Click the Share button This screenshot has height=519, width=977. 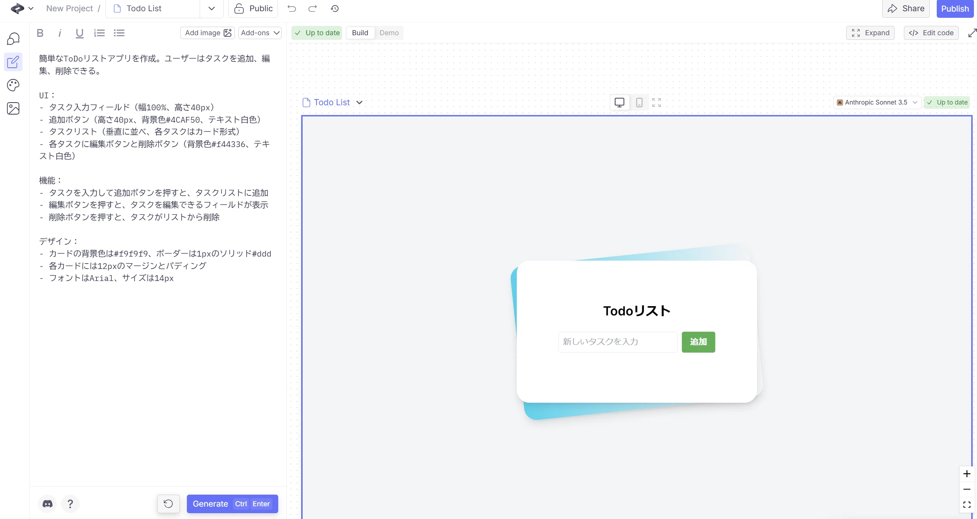[x=905, y=9]
